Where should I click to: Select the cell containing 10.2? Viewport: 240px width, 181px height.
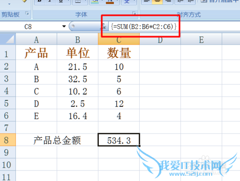[78, 91]
